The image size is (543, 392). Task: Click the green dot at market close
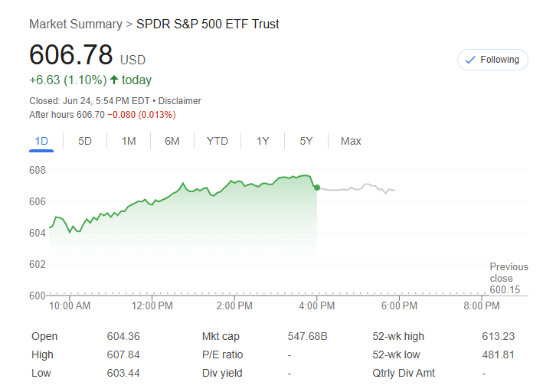[x=317, y=188]
